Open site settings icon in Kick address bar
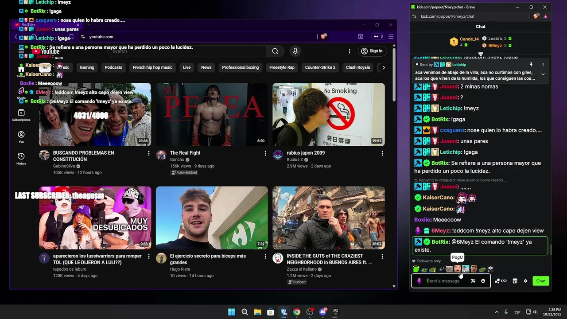This screenshot has height=319, width=567. tap(414, 16)
